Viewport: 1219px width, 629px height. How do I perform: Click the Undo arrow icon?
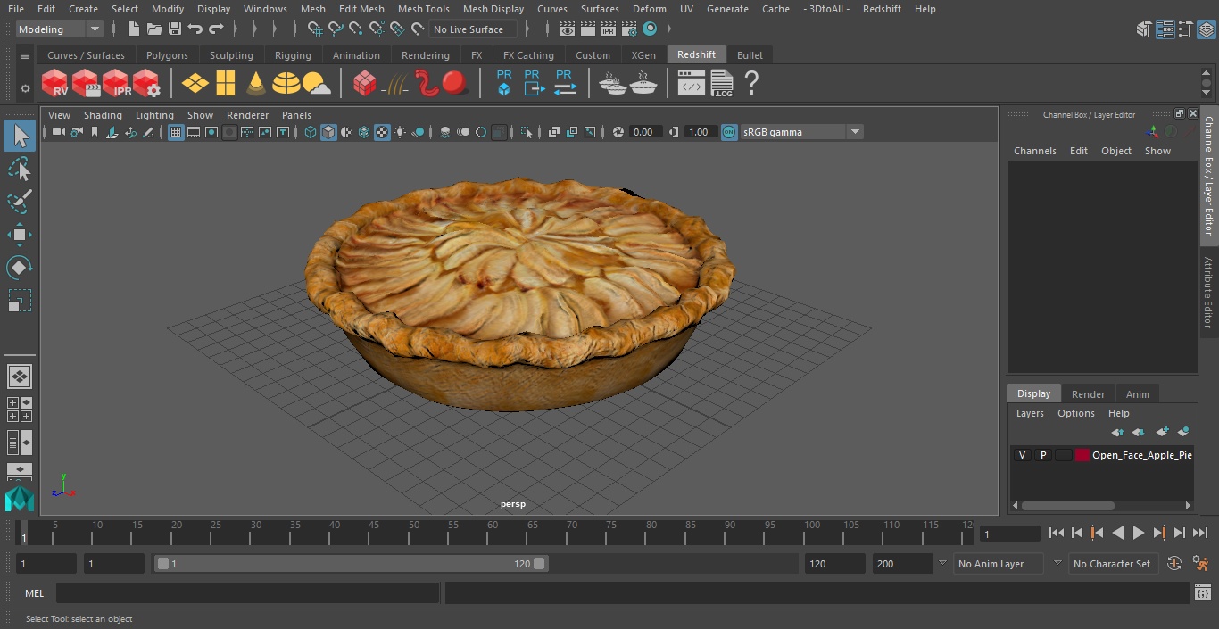[195, 29]
